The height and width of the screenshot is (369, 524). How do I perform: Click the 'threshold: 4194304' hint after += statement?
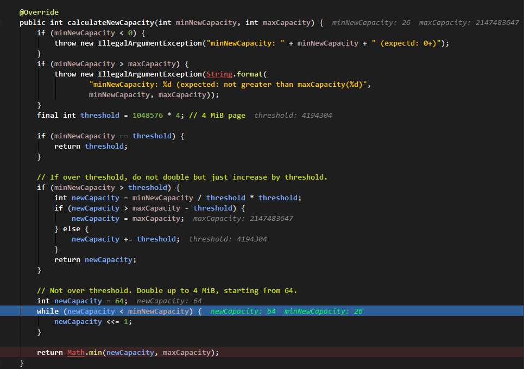228,239
